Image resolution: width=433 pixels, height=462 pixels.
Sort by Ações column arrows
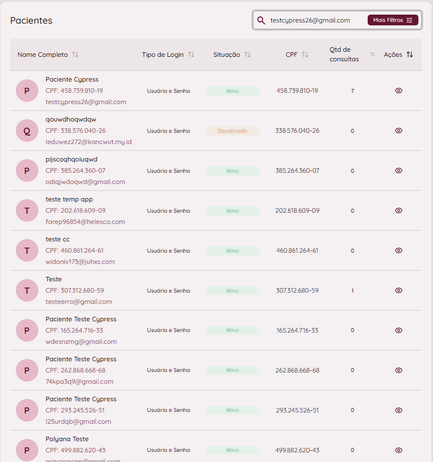[x=409, y=55]
